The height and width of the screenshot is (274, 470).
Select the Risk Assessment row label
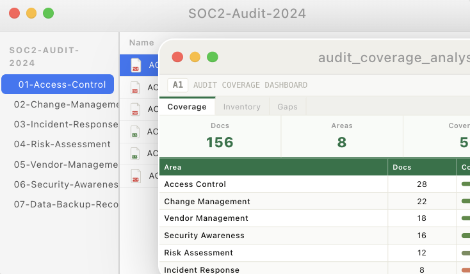pyautogui.click(x=199, y=253)
